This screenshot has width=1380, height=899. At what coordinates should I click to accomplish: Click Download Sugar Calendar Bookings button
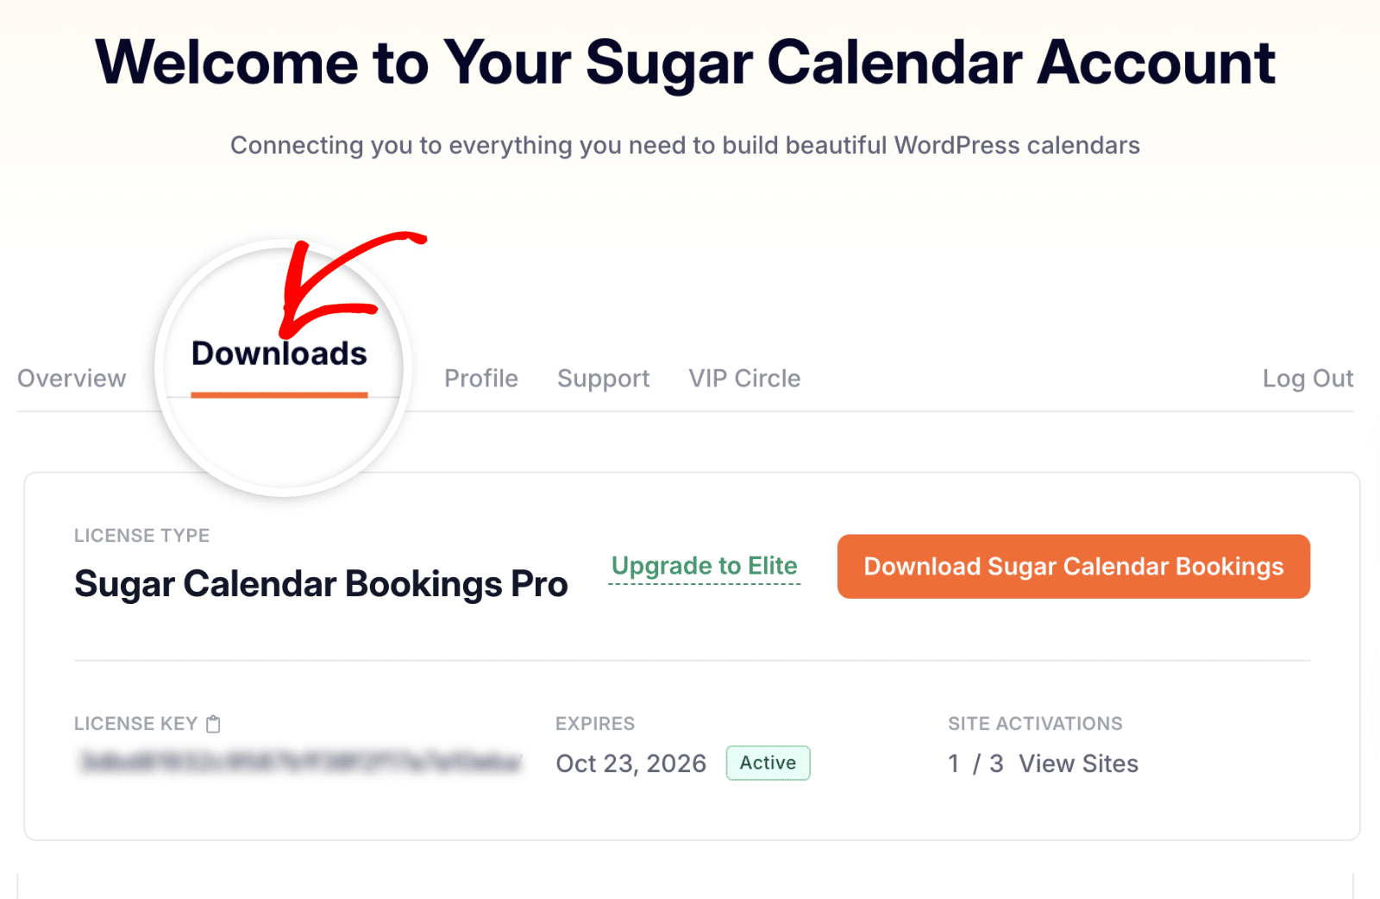tap(1073, 566)
